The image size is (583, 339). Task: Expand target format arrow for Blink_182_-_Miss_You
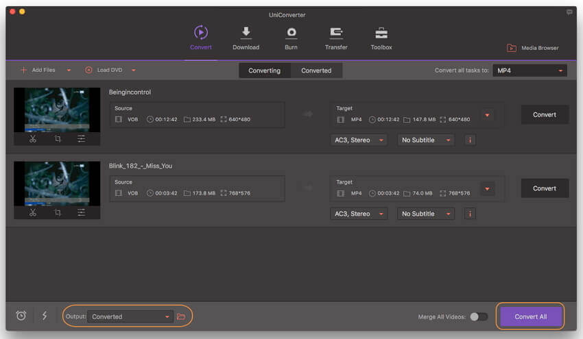coord(487,188)
